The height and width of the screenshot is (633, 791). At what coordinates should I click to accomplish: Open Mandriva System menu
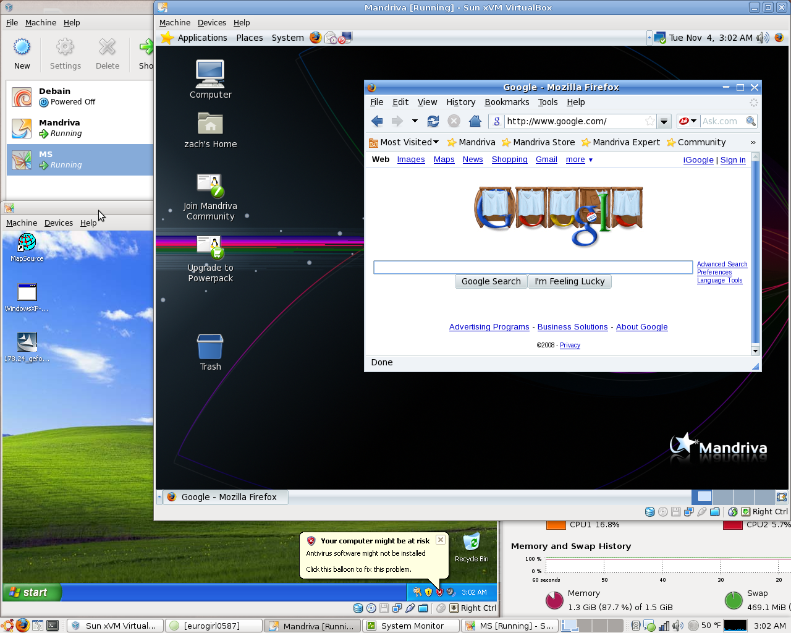tap(288, 38)
